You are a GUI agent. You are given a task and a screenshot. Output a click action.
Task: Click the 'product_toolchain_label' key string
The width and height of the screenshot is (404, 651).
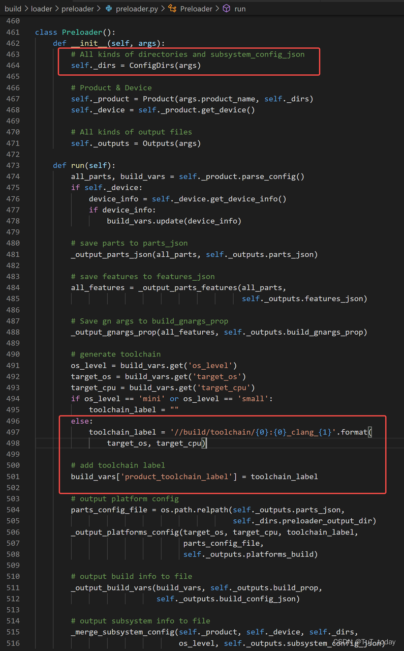178,477
